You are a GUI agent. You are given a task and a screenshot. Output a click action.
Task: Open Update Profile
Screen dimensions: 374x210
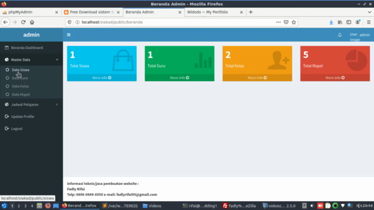pyautogui.click(x=32, y=117)
